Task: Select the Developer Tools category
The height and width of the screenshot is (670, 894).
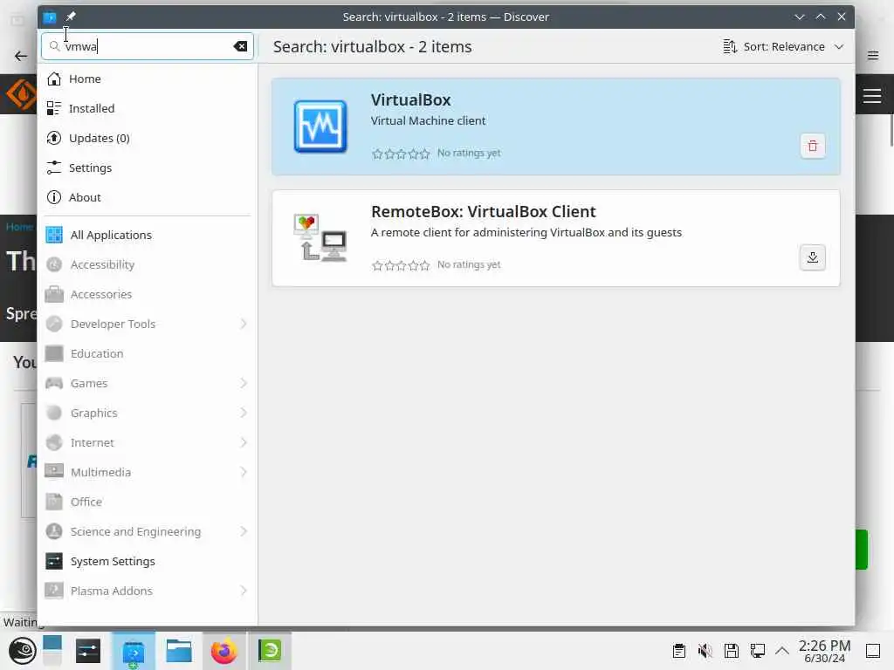Action: [x=113, y=324]
